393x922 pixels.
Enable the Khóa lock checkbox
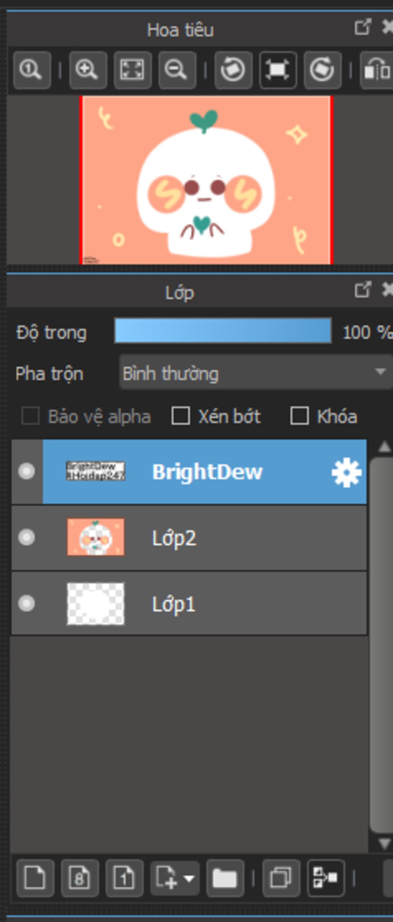[x=299, y=416]
